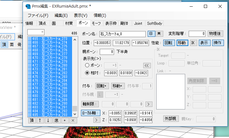This screenshot has width=229, height=138.
Task: Expand local axis > button near Z
Action: click(86, 120)
